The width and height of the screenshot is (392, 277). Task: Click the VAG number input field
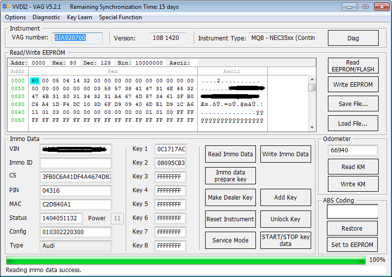click(77, 38)
